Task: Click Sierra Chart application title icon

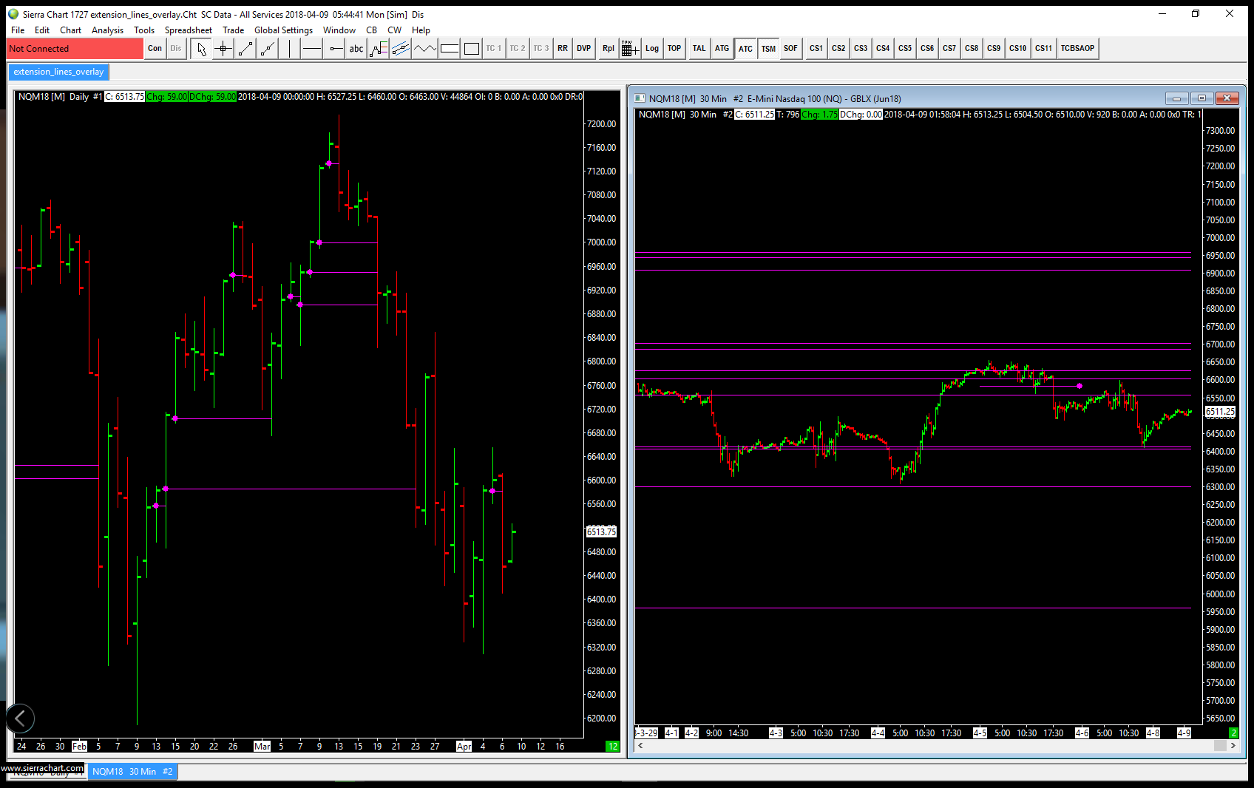Action: tap(13, 14)
